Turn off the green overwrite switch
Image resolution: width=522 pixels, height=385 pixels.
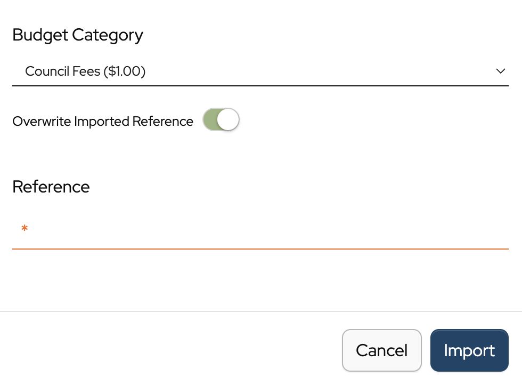221,120
